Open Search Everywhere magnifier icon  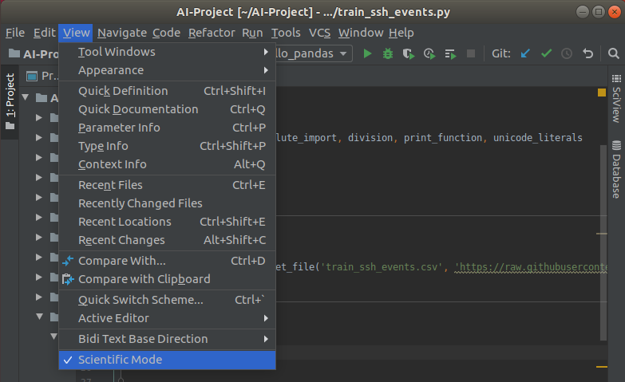click(x=613, y=53)
